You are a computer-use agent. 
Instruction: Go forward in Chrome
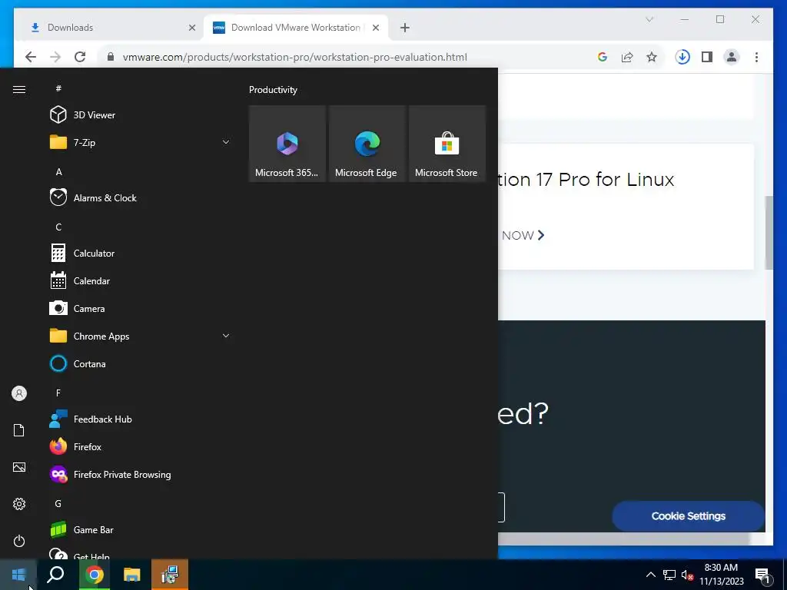pyautogui.click(x=55, y=57)
